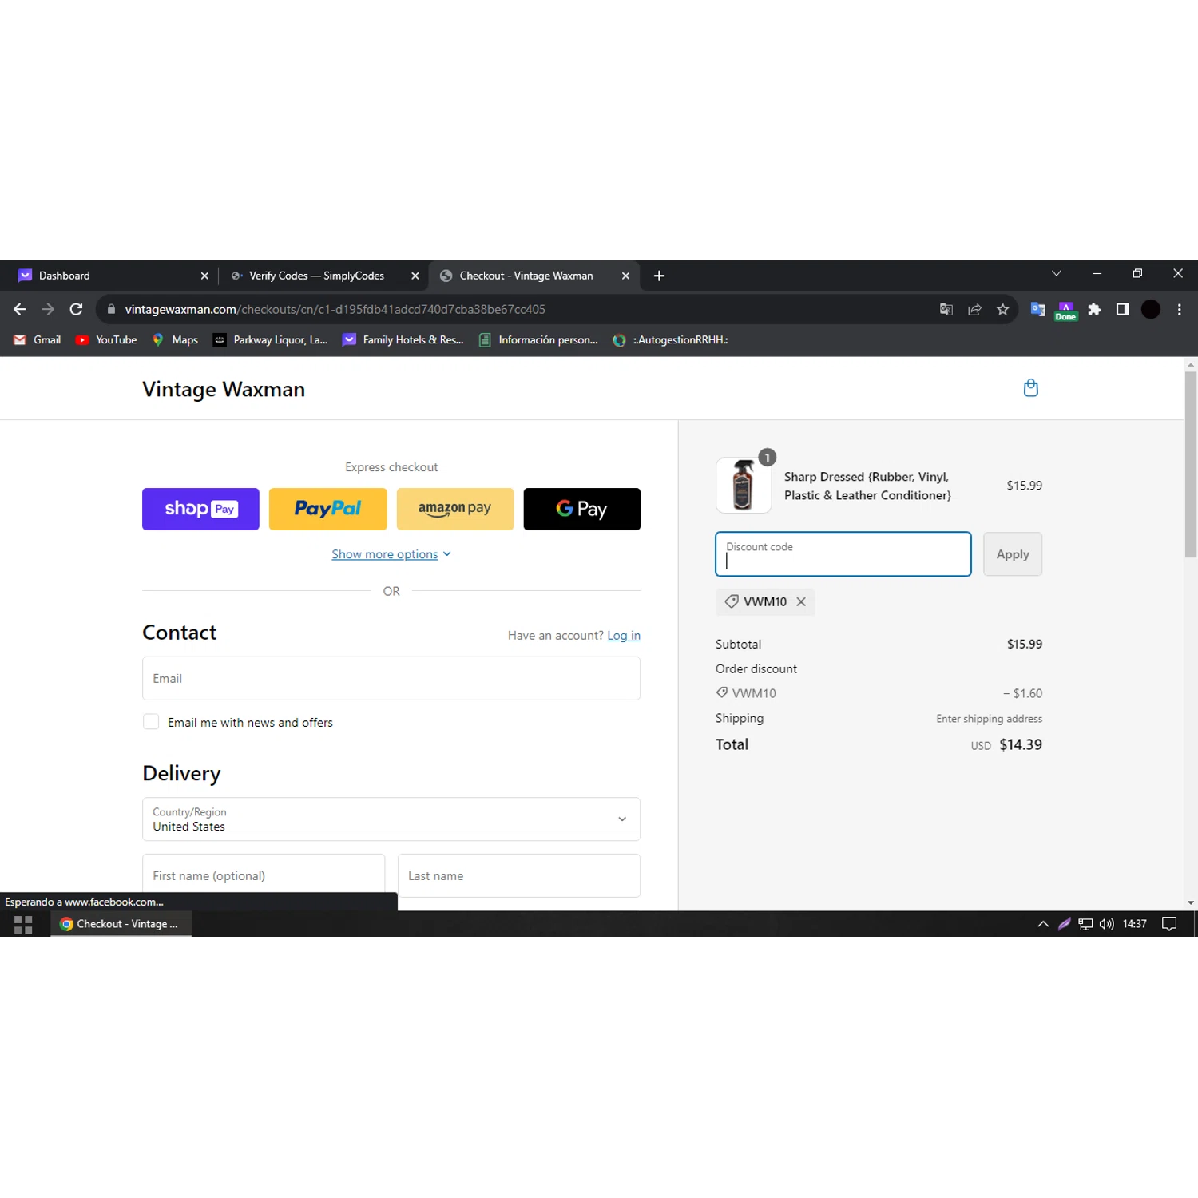This screenshot has height=1198, width=1198.
Task: Open Windows notification center
Action: click(x=1169, y=924)
